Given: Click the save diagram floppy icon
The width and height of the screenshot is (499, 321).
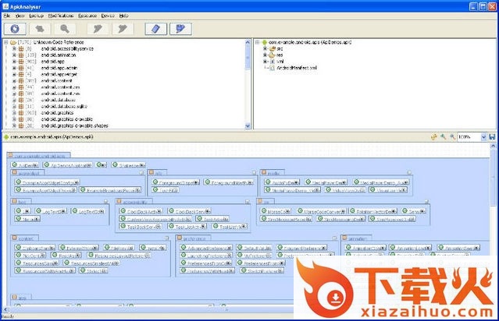Looking at the screenshot, I should click(x=492, y=137).
